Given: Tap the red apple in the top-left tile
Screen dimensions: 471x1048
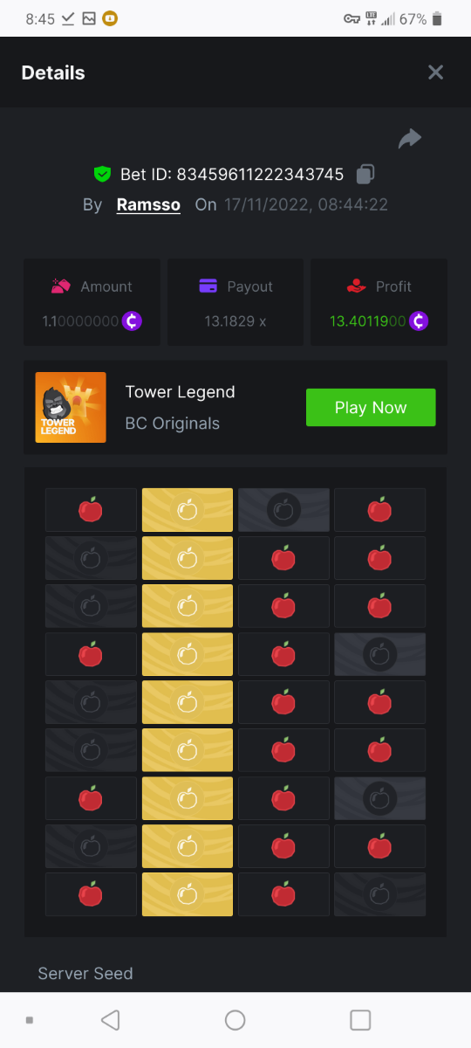Looking at the screenshot, I should click(x=91, y=510).
